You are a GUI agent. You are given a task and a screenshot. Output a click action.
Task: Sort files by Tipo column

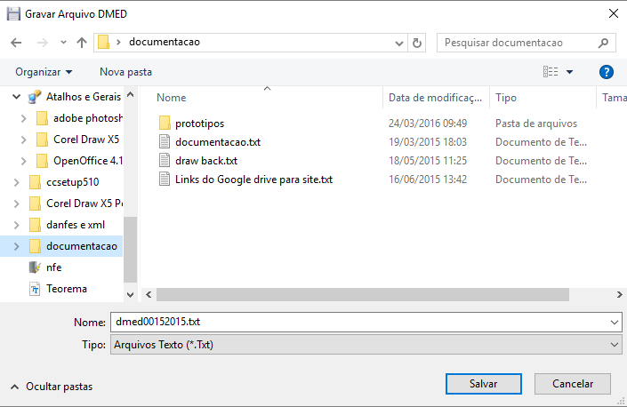506,98
